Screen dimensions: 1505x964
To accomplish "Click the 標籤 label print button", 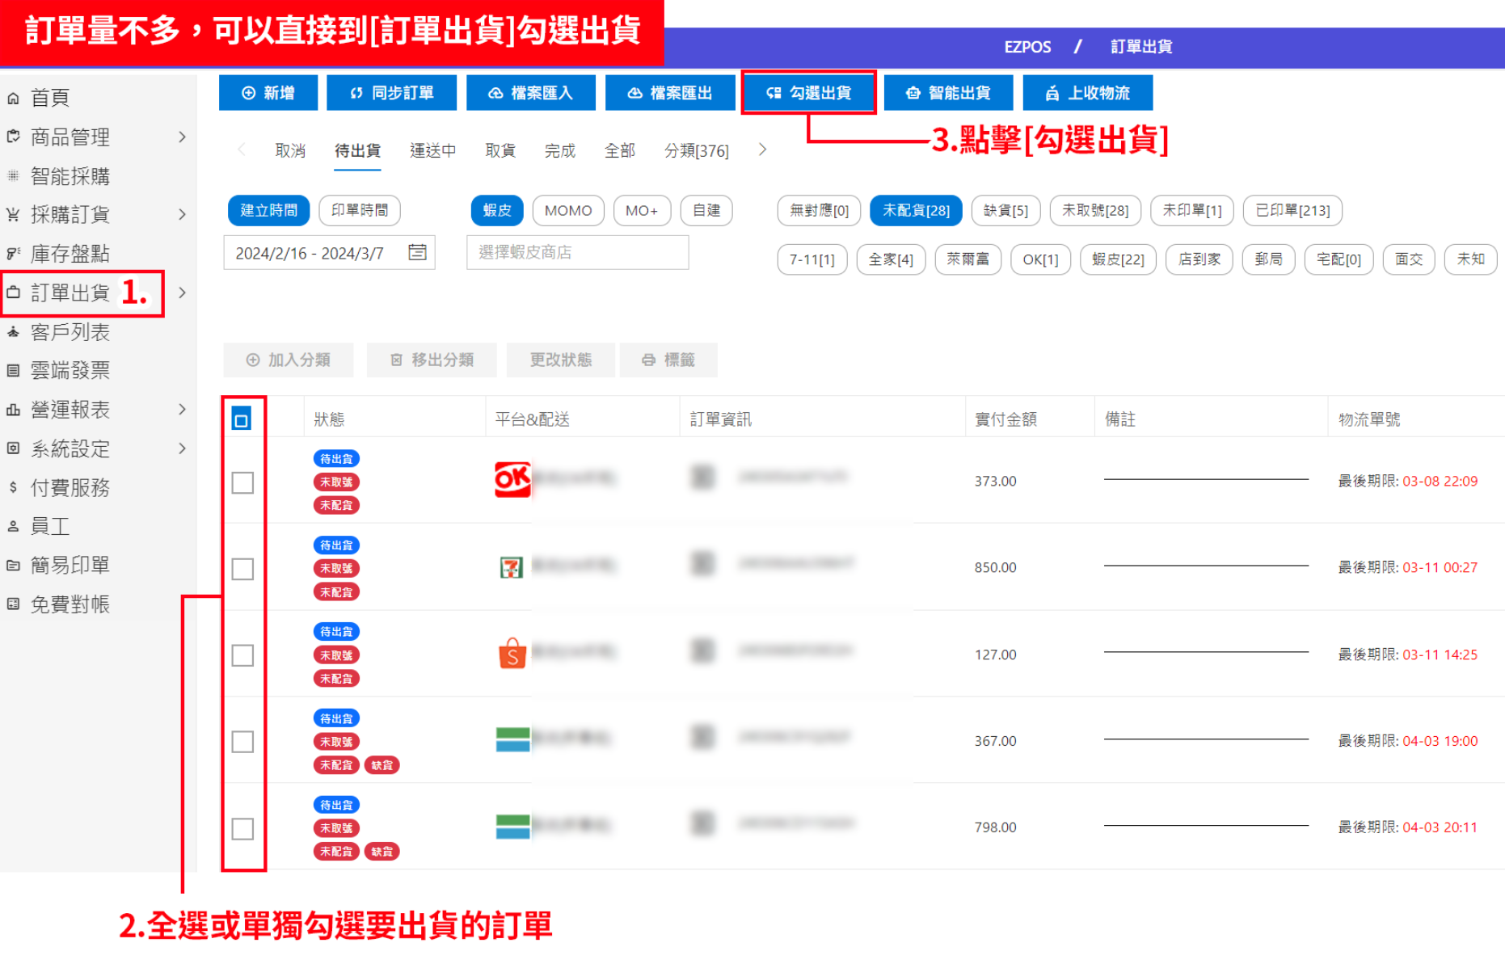I will (x=668, y=360).
